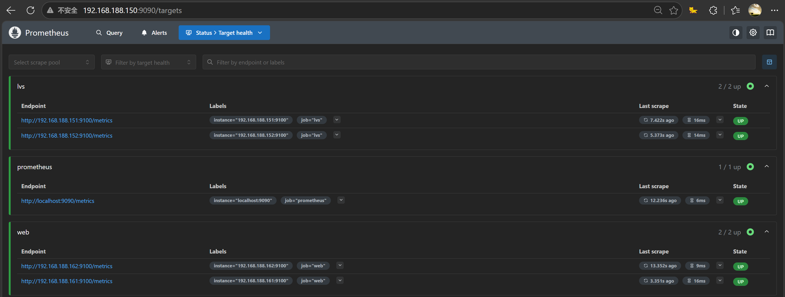
Task: Open the browser profile avatar
Action: point(755,10)
